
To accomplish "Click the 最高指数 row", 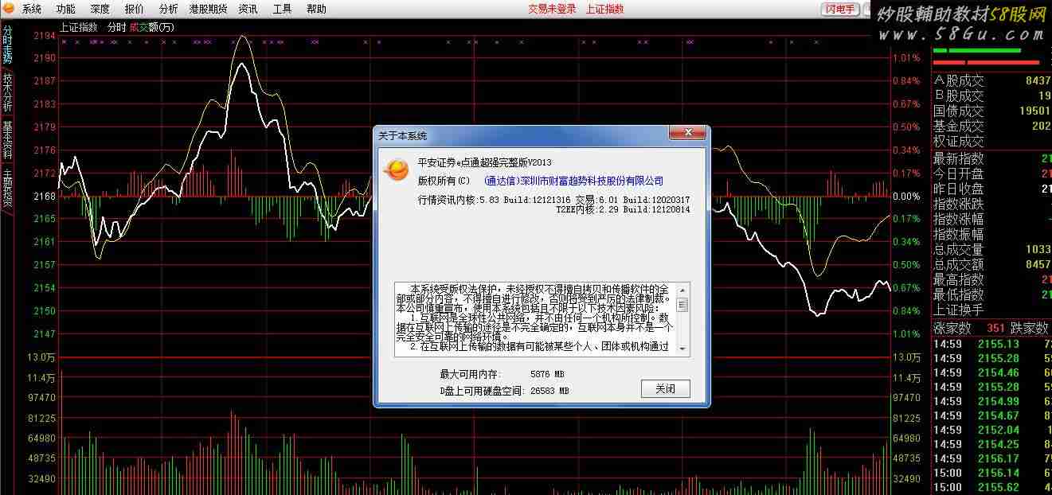I will pos(991,279).
